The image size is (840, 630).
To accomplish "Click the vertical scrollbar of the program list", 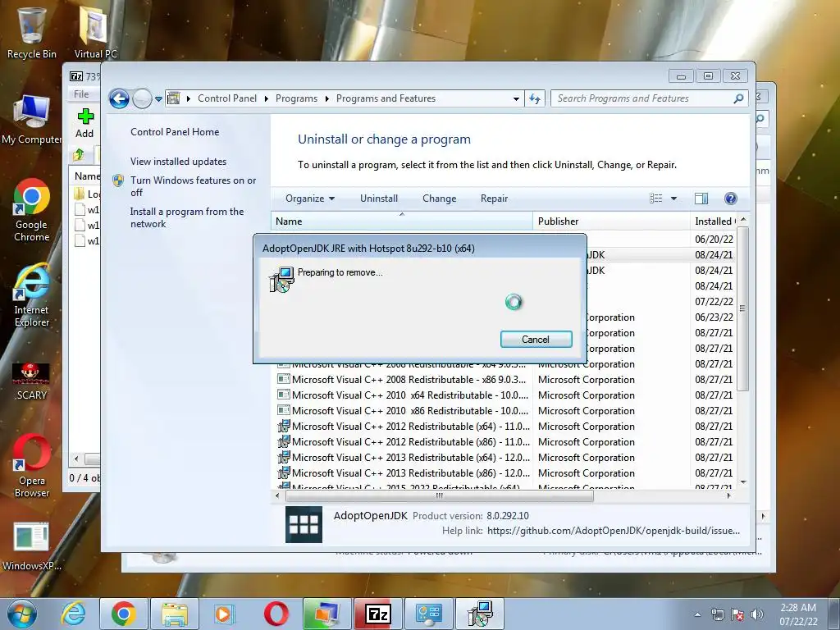I will tap(742, 308).
